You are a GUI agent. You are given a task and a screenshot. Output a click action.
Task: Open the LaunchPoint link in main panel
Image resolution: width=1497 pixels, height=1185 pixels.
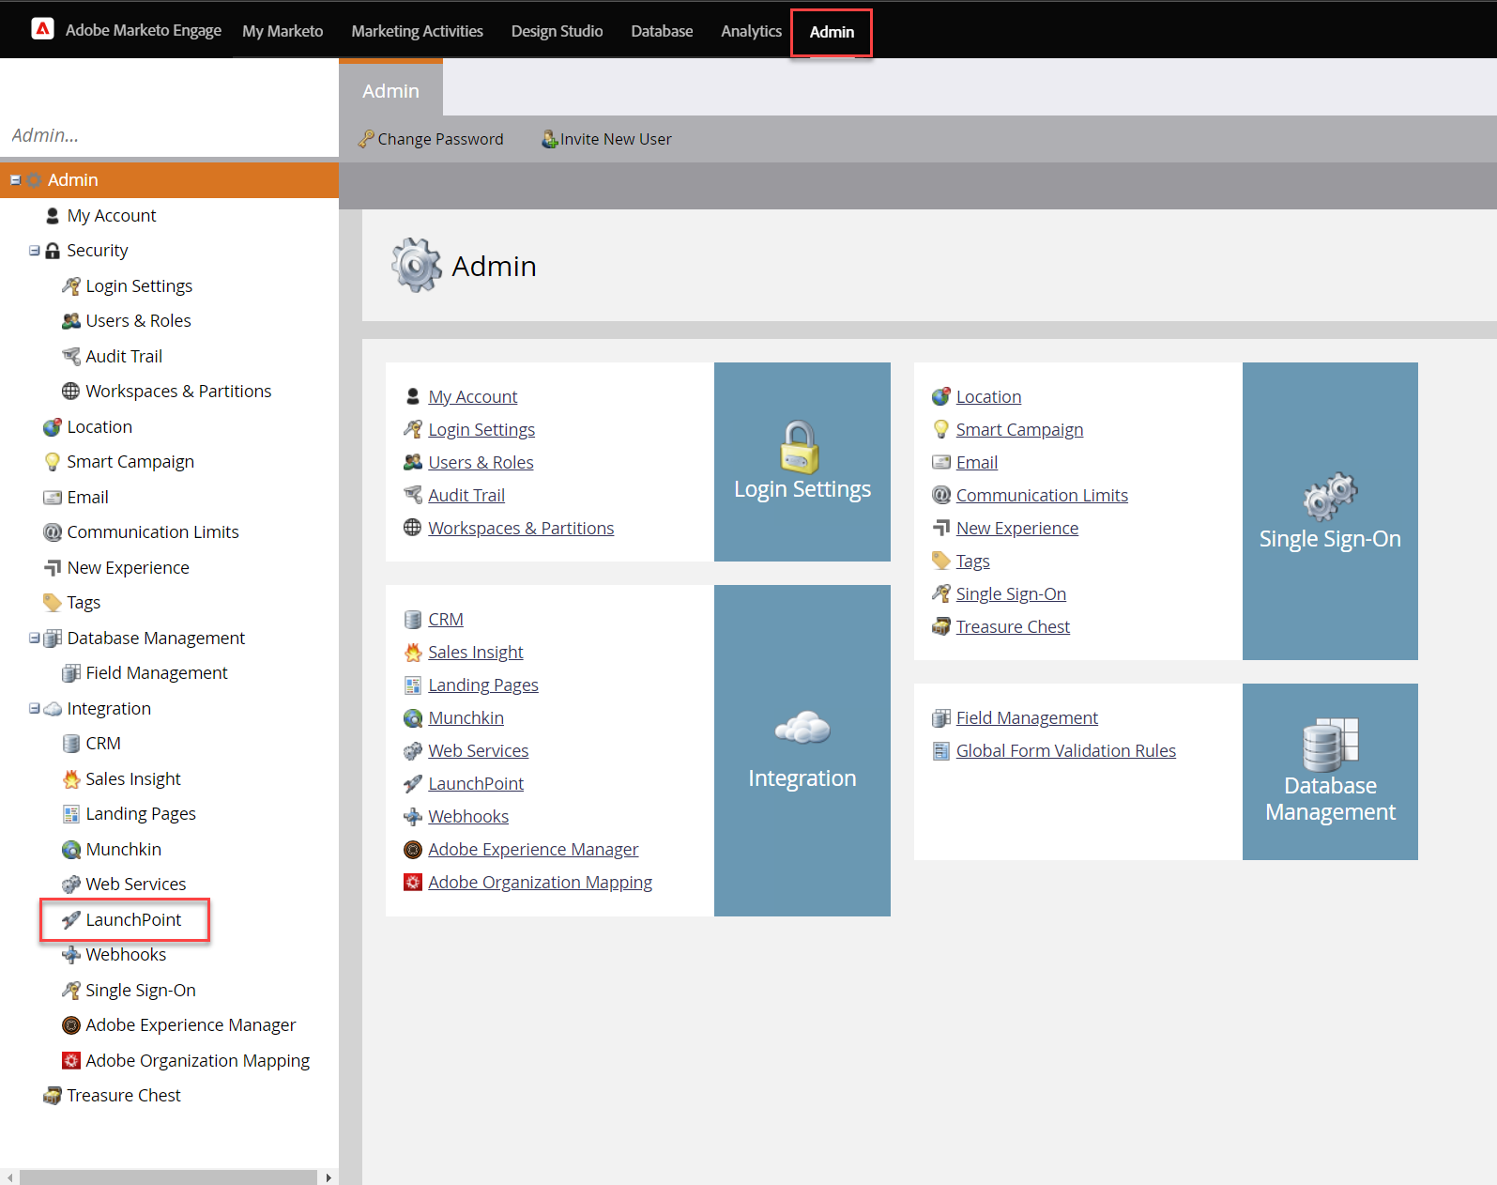(476, 784)
